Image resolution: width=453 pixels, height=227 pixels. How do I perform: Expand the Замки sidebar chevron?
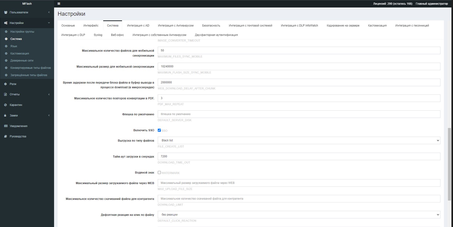49,115
